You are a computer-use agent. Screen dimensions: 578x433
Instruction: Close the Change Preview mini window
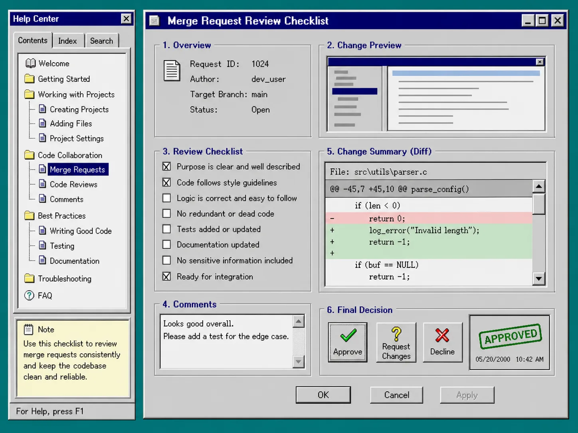(540, 62)
